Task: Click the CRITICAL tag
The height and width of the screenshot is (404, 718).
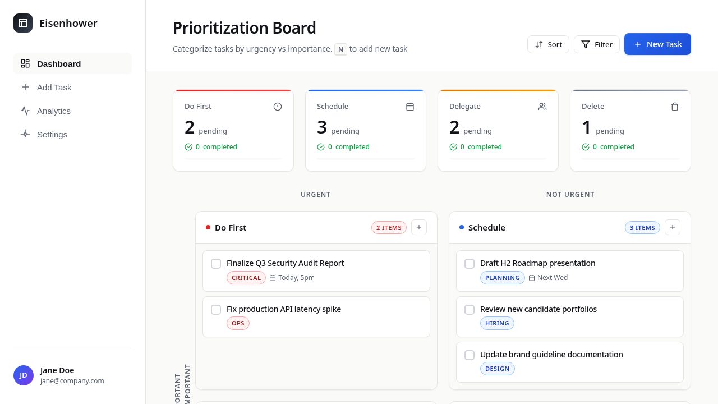Action: pos(246,278)
